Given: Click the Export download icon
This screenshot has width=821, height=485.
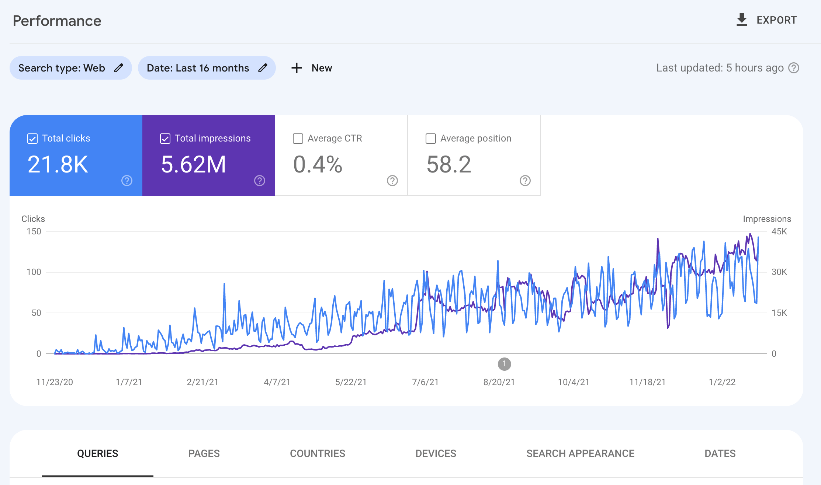Looking at the screenshot, I should [741, 20].
